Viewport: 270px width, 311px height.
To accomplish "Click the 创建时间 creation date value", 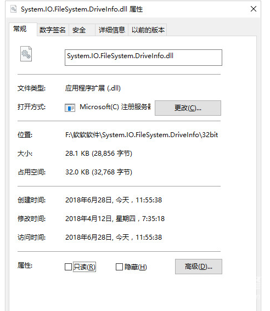I will pos(114,200).
